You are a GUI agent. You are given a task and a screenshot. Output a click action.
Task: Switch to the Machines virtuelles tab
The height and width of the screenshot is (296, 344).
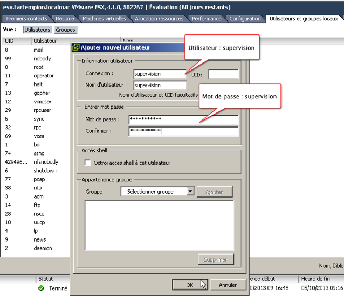(x=104, y=19)
